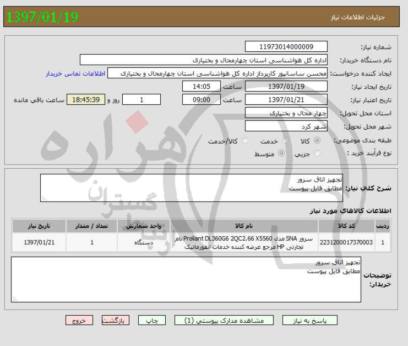Click the ردیف column header
The width and height of the screenshot is (408, 346).
coord(383,226)
